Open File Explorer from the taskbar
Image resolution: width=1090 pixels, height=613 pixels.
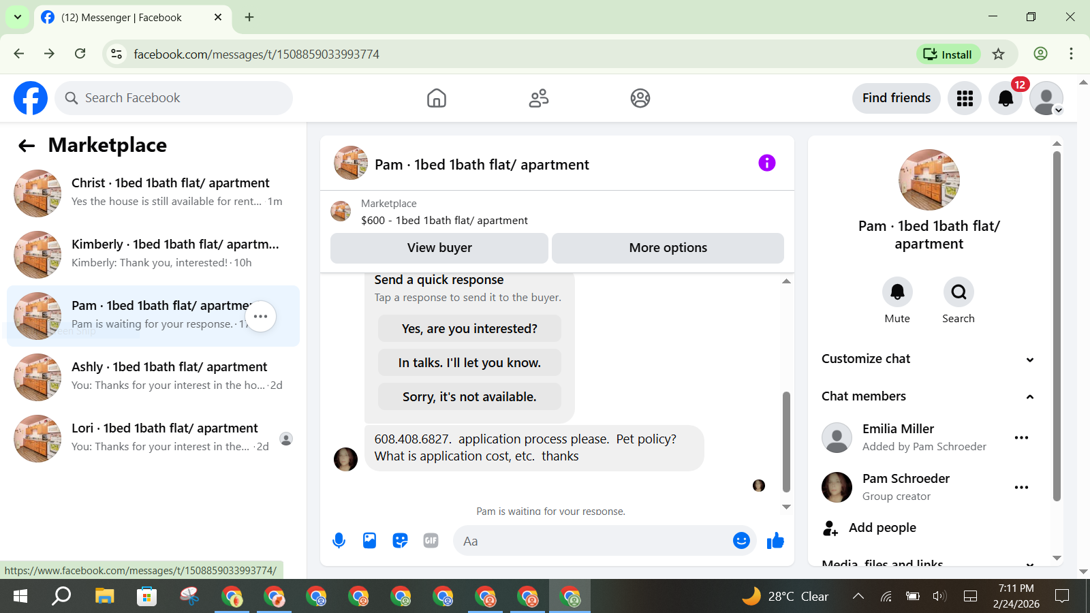[x=104, y=597]
